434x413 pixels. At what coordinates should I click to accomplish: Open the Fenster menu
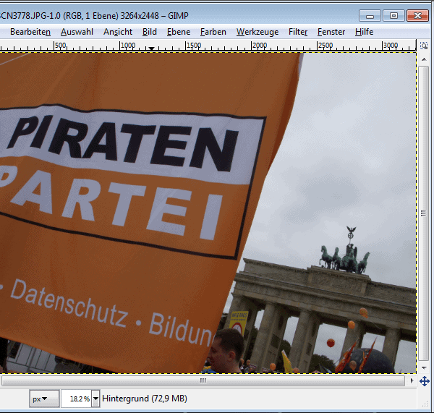pyautogui.click(x=331, y=32)
